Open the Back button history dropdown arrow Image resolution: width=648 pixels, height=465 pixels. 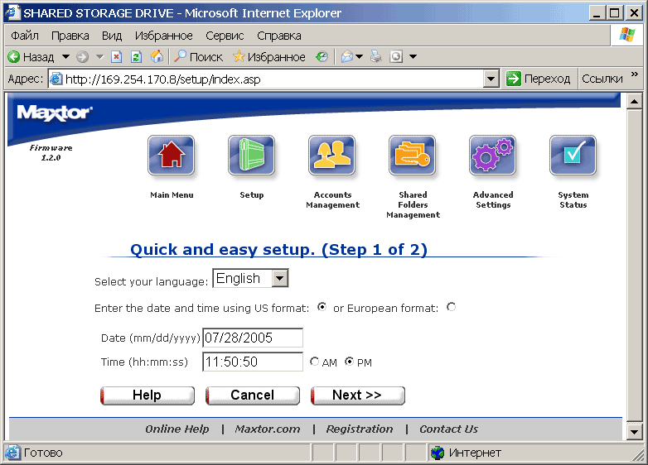[65, 56]
